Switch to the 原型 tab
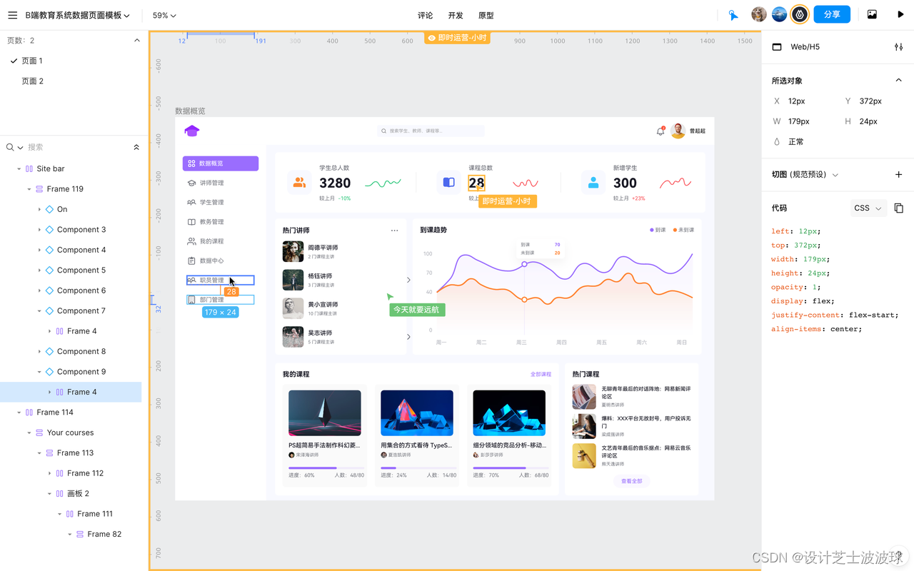 [486, 15]
